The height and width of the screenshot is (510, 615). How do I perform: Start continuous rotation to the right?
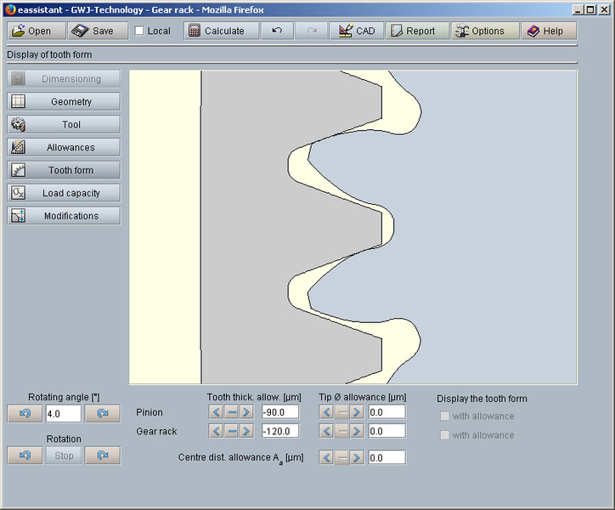(103, 456)
